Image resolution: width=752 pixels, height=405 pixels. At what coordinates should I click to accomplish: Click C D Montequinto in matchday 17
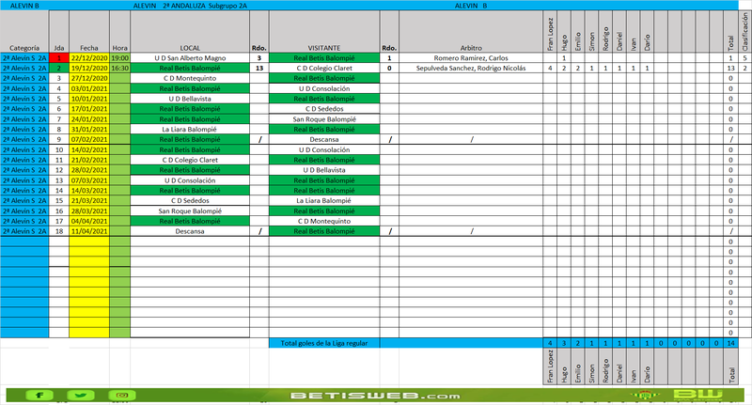324,221
